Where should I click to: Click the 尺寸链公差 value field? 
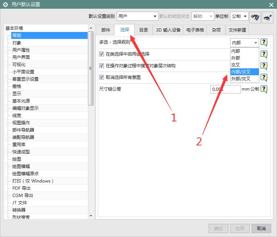(x=225, y=89)
